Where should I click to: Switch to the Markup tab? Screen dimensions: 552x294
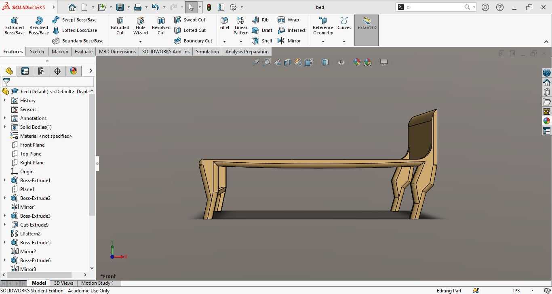pyautogui.click(x=60, y=52)
